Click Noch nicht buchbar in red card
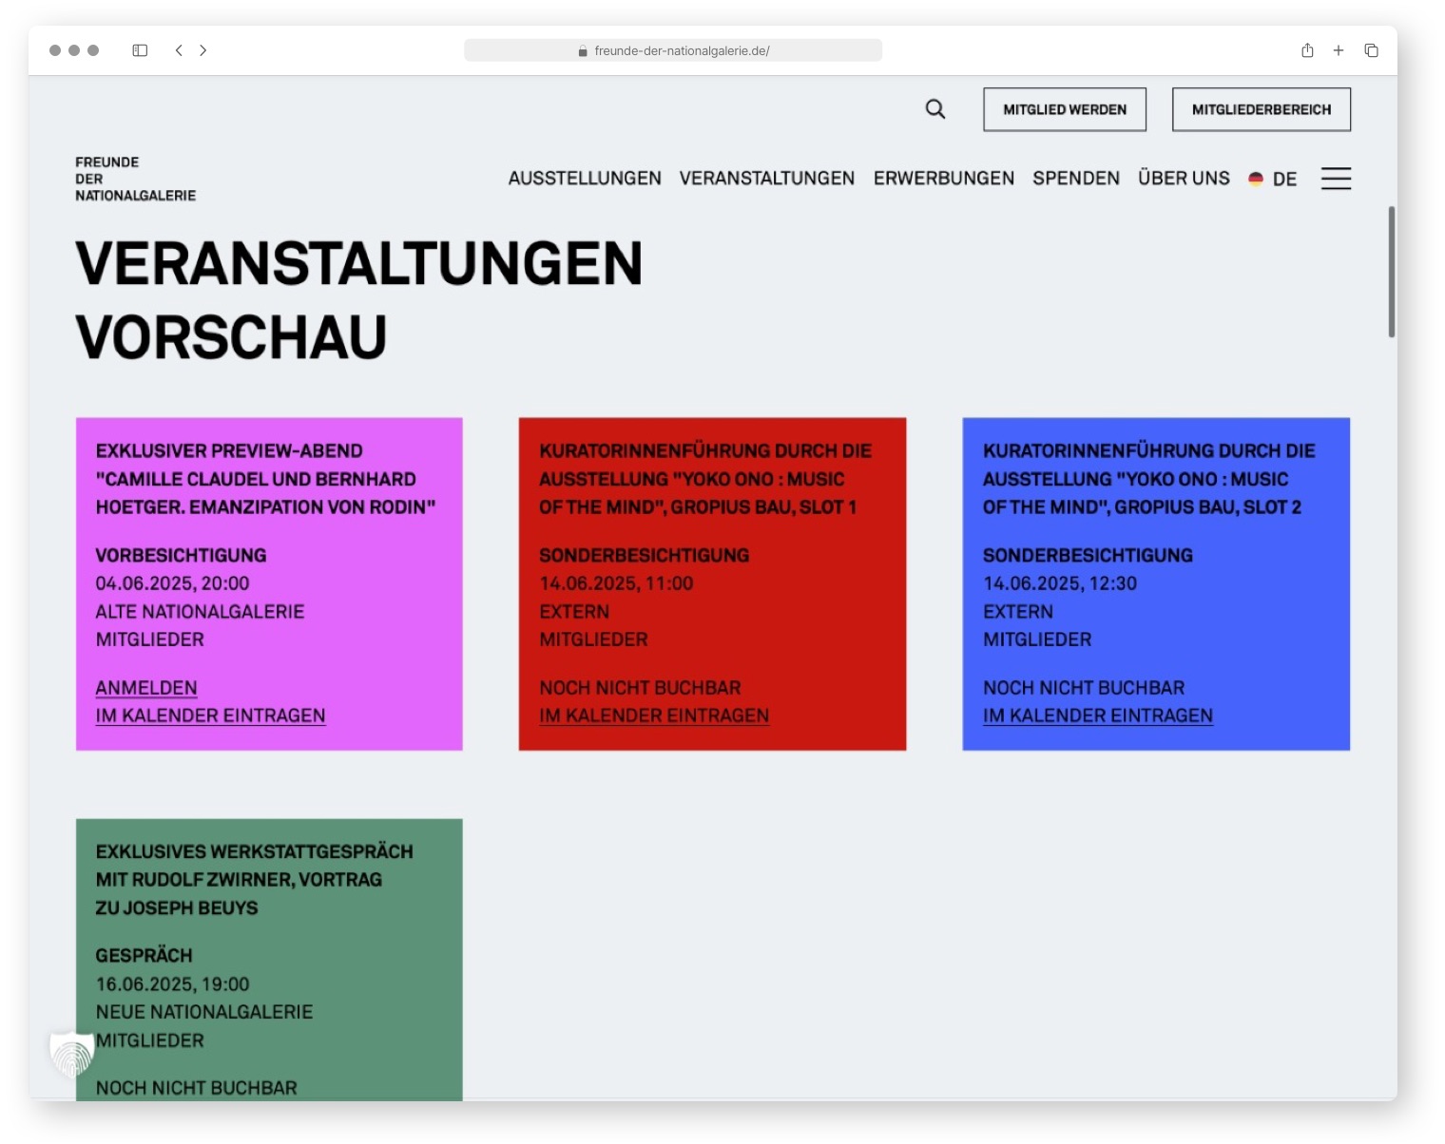1445x1144 pixels. 640,688
